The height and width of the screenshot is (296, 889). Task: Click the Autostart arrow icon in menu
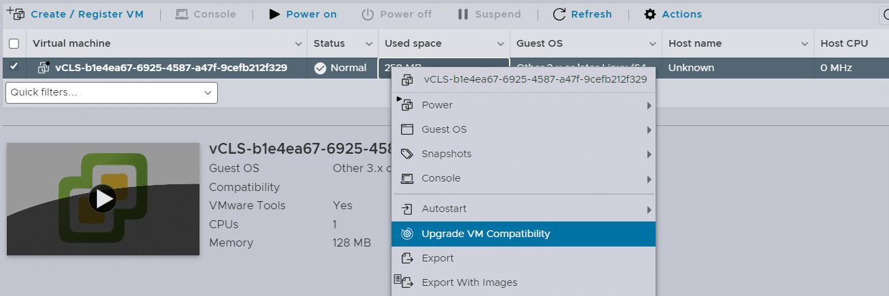point(407,209)
